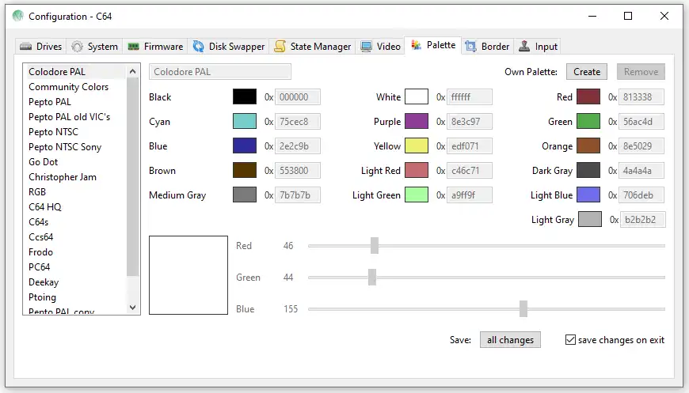Click the System tab gear icon
Image resolution: width=689 pixels, height=393 pixels.
(77, 47)
